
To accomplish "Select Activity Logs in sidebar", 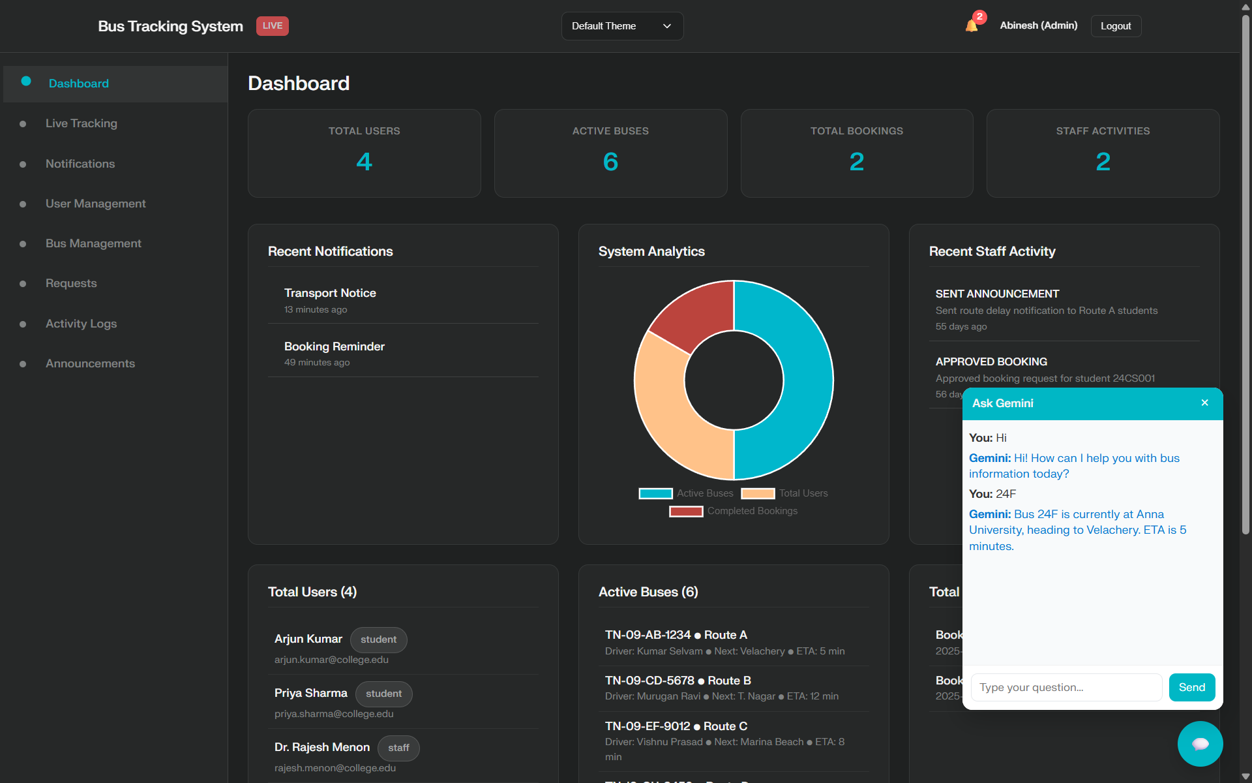I will point(81,324).
